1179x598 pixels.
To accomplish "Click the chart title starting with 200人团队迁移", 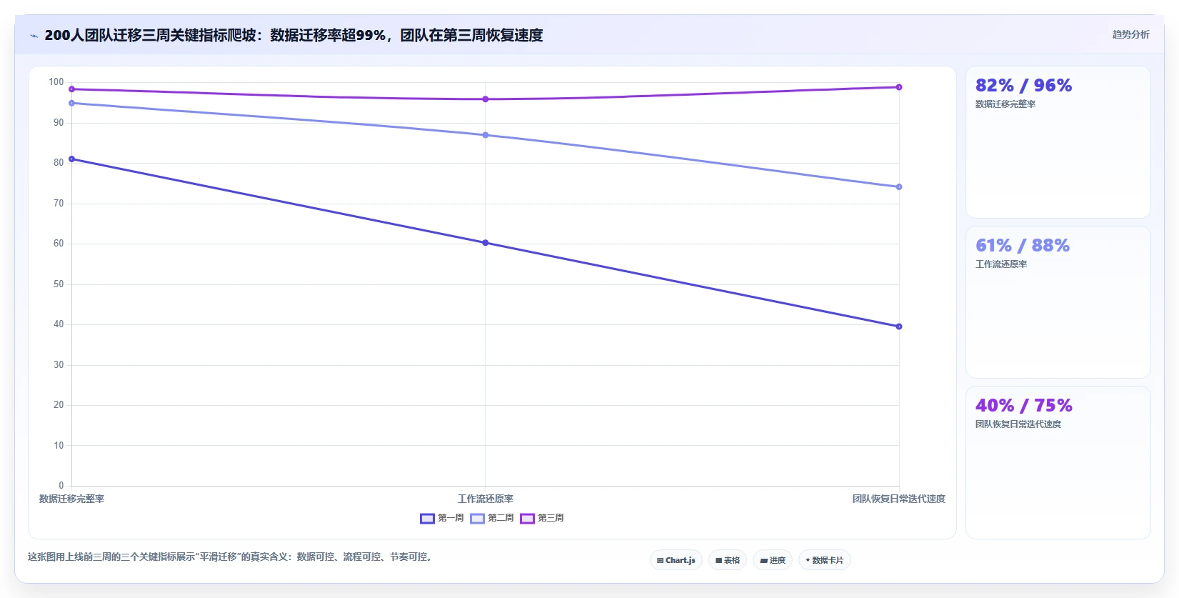I will click(x=294, y=35).
